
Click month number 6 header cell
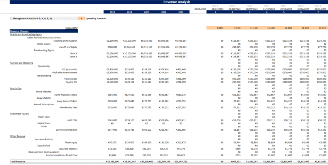coord(301,12)
